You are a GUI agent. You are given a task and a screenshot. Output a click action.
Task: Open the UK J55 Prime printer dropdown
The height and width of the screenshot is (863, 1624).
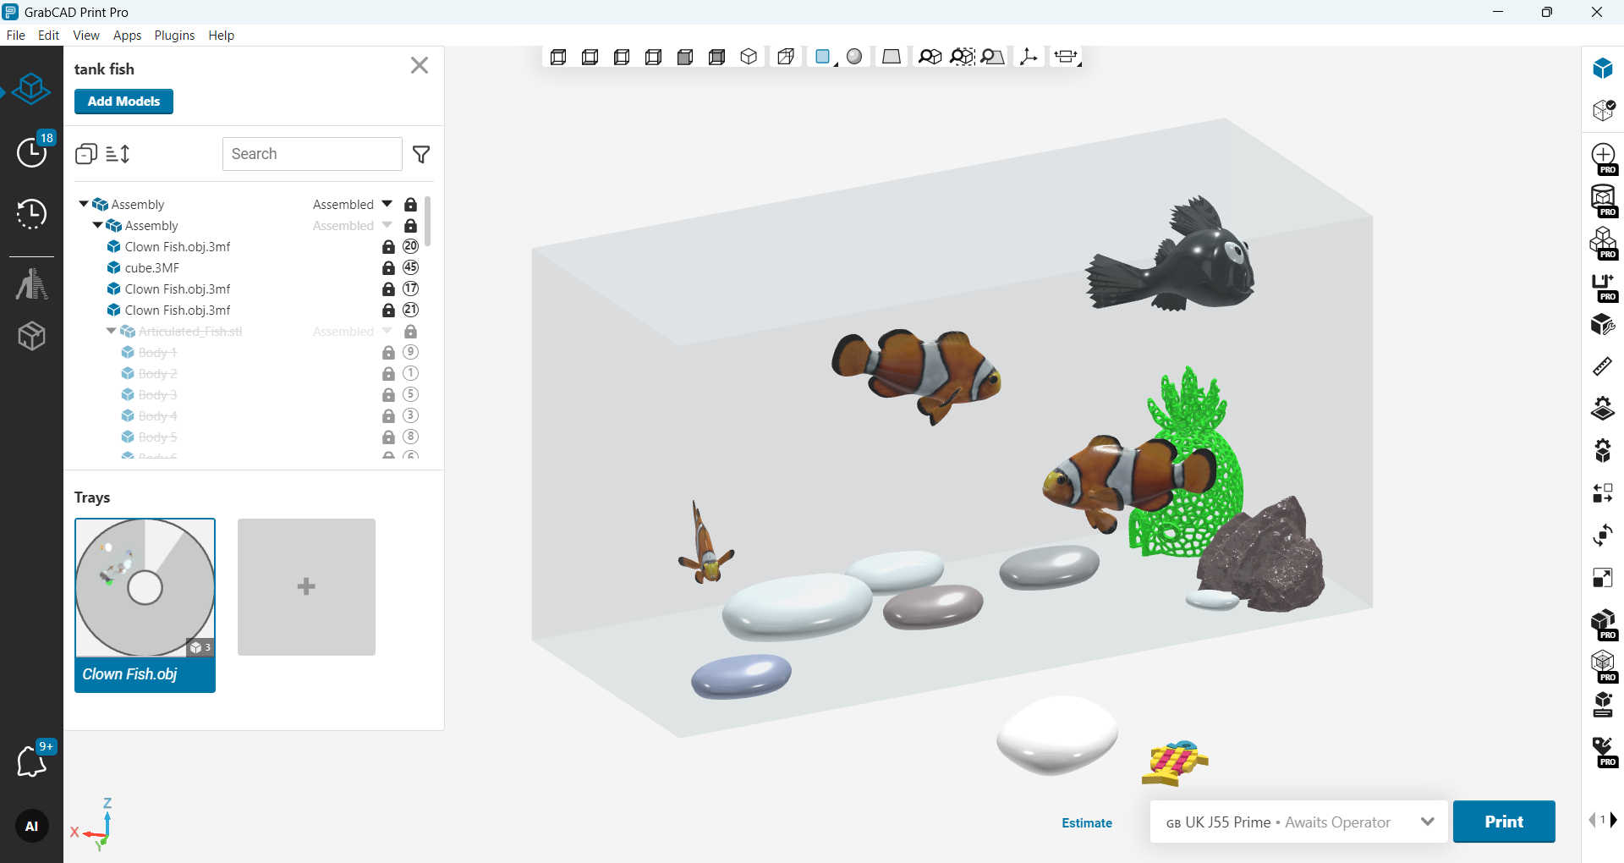tap(1427, 822)
